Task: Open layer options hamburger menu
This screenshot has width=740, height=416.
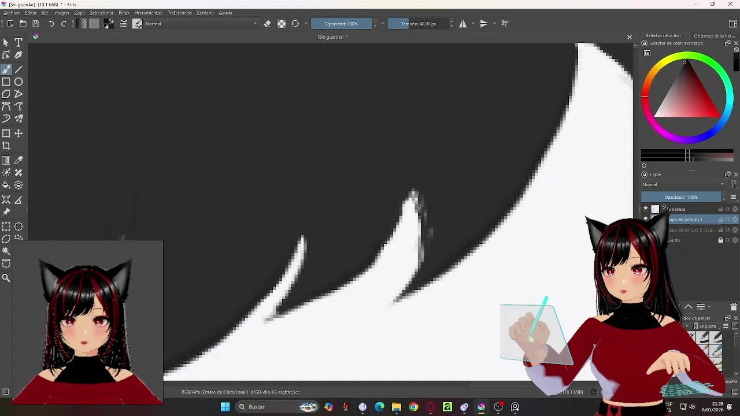Action: pyautogui.click(x=734, y=197)
